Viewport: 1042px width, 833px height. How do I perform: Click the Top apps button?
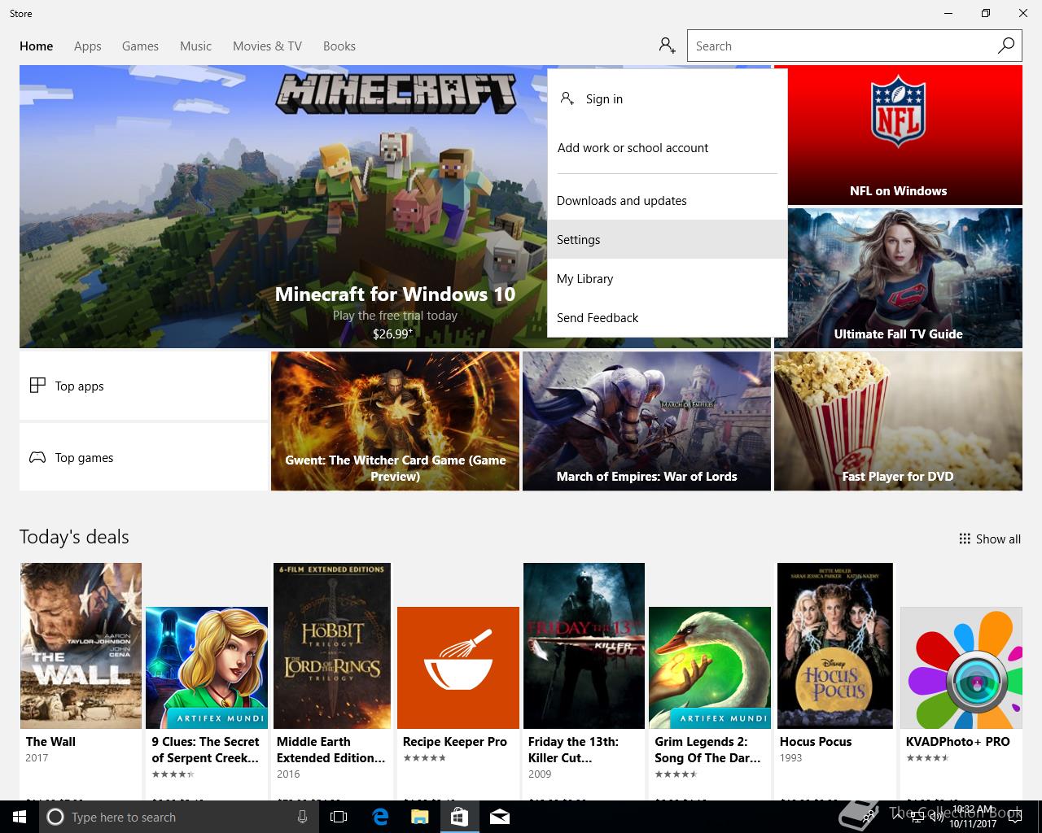tap(143, 386)
